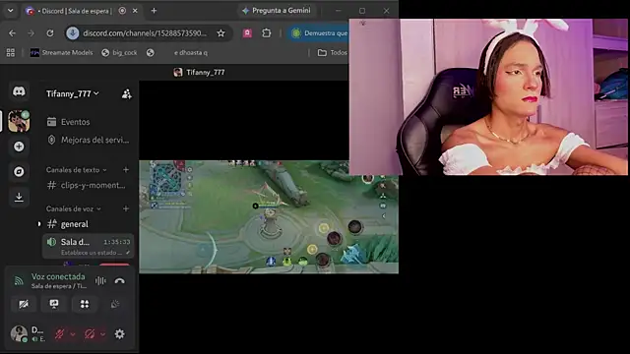The height and width of the screenshot is (354, 630).
Task: Disconnect from voice with hang-up icon
Action: (x=119, y=281)
